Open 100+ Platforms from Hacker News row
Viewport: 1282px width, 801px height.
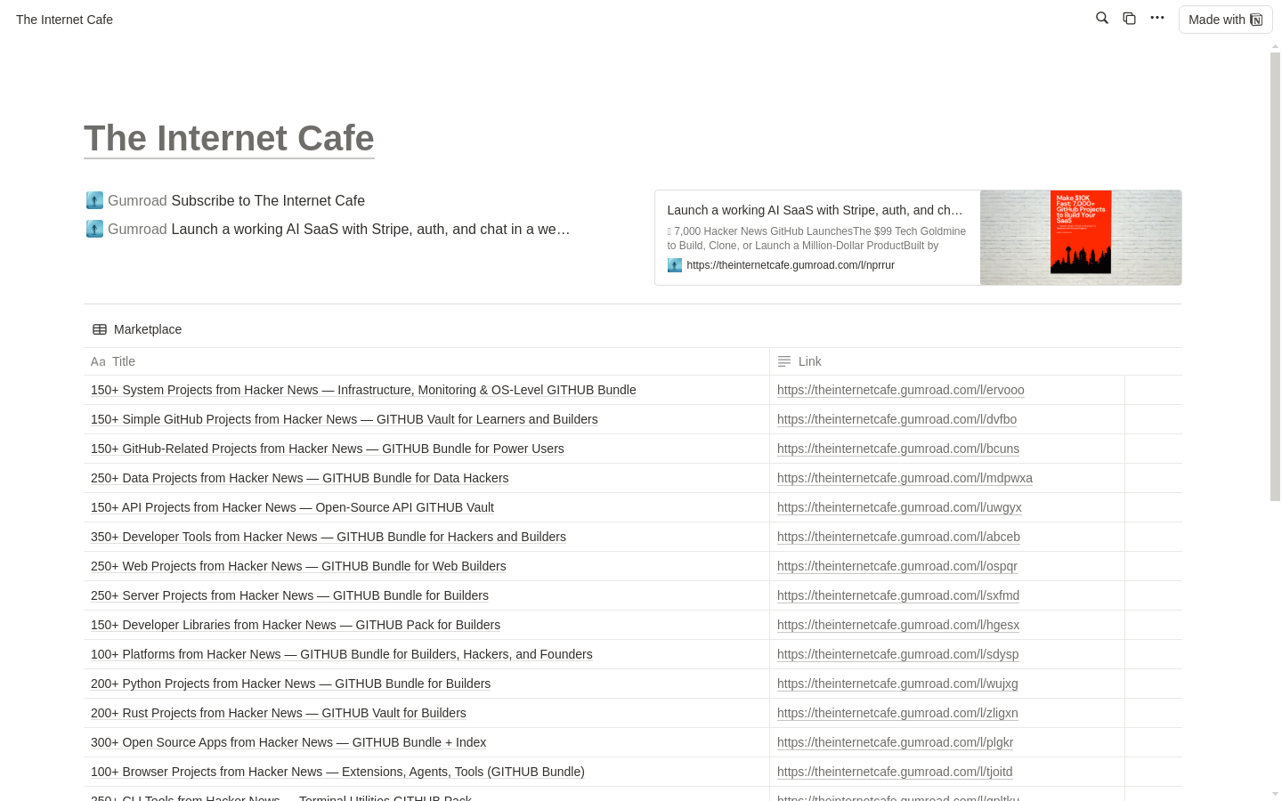342,654
